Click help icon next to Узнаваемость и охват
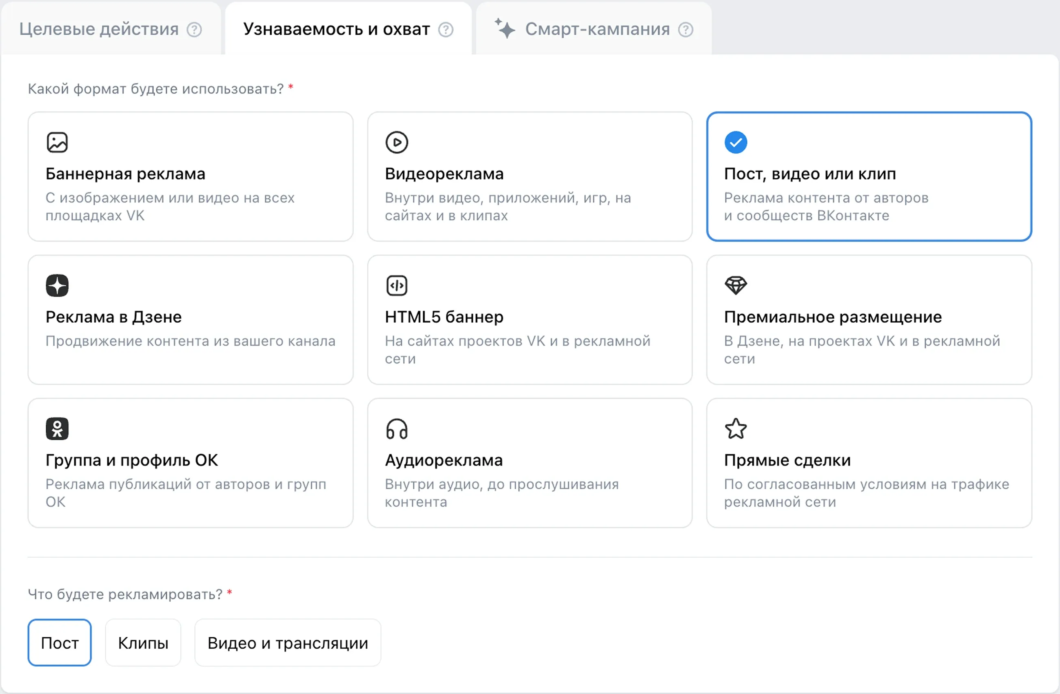Image resolution: width=1060 pixels, height=694 pixels. coord(446,30)
